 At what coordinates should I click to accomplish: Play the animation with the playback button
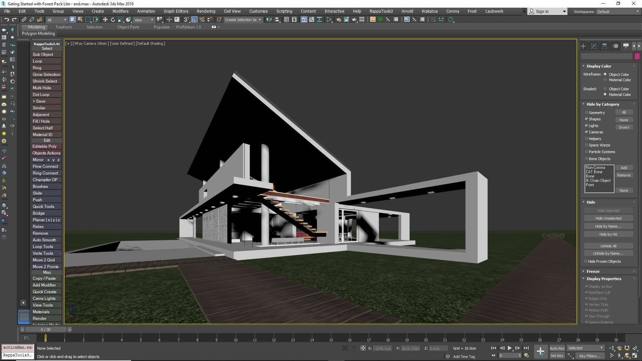click(510, 348)
